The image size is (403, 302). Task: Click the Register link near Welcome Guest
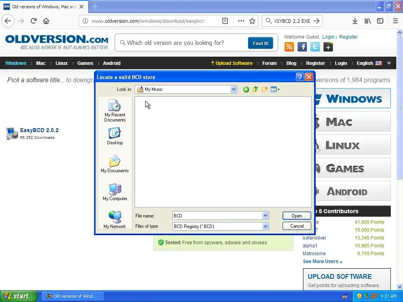[x=348, y=37]
